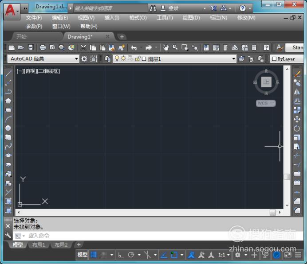The width and height of the screenshot is (307, 264).
Task: Toggle polar tracking in status bar
Action: 131,255
